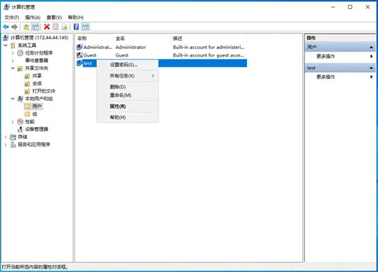The height and width of the screenshot is (272, 378).
Task: Click 'Built-in account for guest acce...' description
Action: click(x=208, y=55)
